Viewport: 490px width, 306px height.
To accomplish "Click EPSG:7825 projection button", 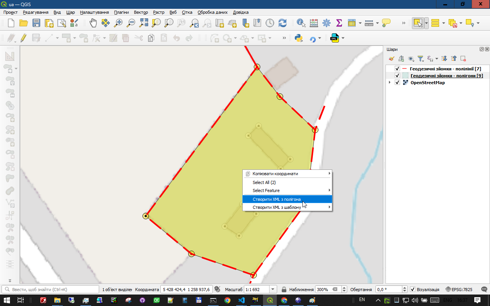I will [459, 290].
